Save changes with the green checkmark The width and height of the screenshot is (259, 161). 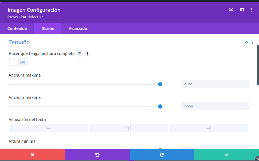(227, 155)
